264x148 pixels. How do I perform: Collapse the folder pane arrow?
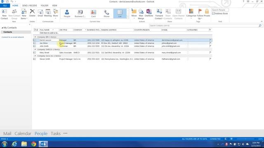click(30, 25)
